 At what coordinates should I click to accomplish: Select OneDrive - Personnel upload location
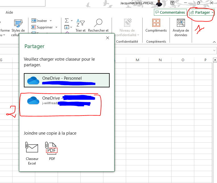tap(67, 80)
